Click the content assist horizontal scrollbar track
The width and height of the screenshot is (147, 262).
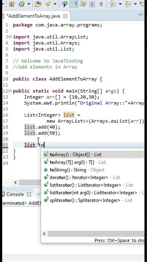click(x=96, y=234)
